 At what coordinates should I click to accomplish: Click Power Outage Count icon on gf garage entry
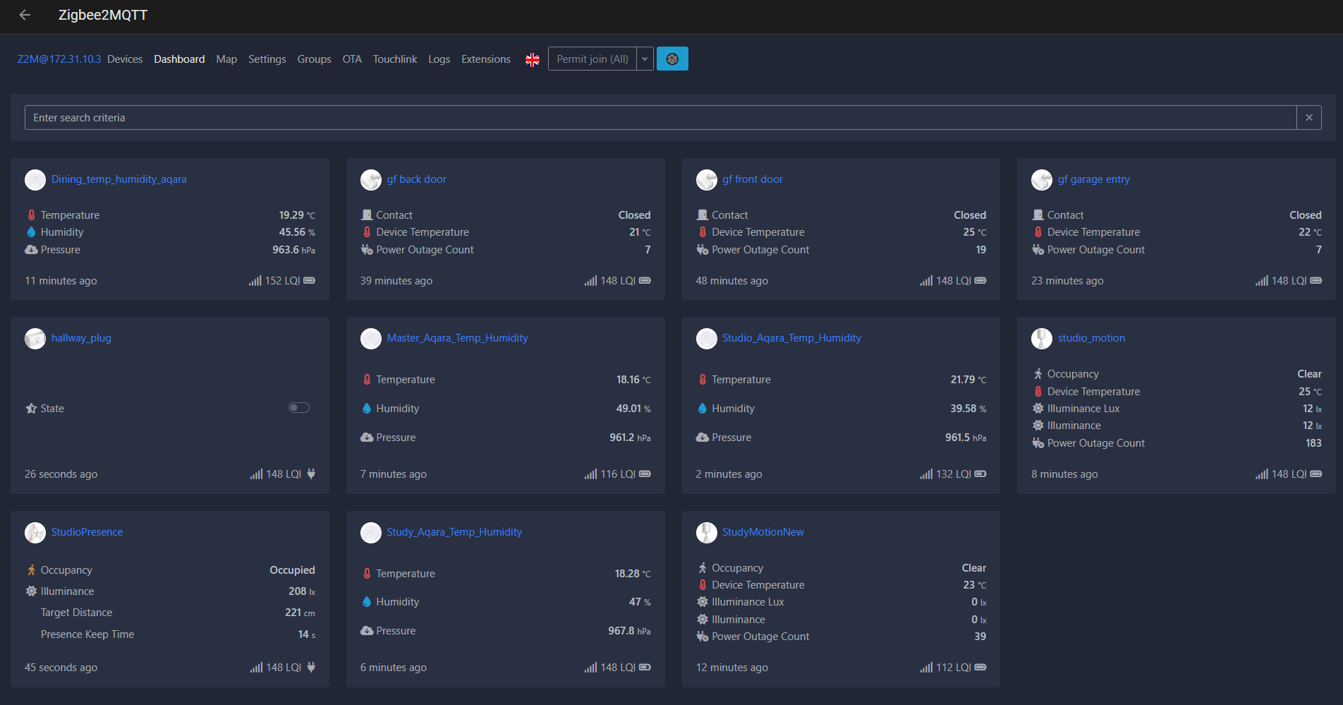click(x=1038, y=249)
